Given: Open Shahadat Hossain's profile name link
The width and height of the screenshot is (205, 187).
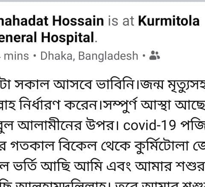Looking at the screenshot, I should pyautogui.click(x=52, y=21).
